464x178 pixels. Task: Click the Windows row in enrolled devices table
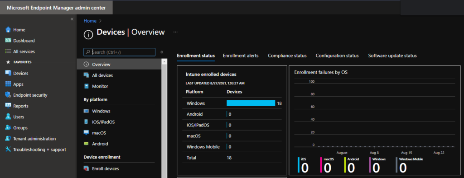[x=232, y=103]
